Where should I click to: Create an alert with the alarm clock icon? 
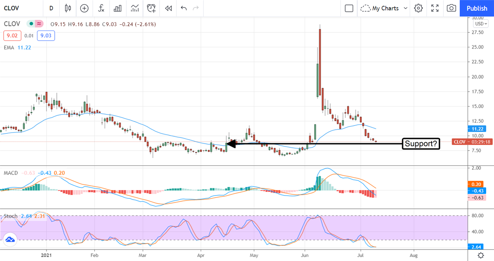coord(151,8)
